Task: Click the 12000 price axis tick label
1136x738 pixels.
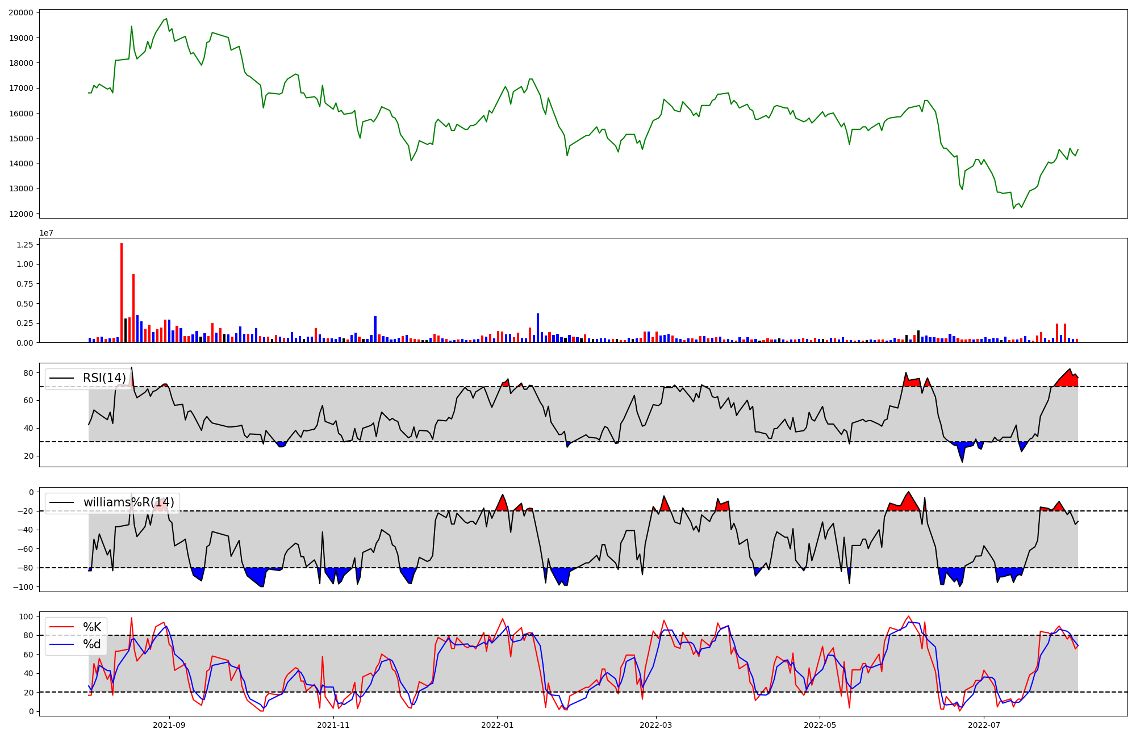Action: click(x=20, y=214)
